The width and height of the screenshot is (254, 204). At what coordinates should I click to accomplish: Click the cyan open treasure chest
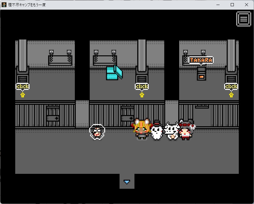click(x=114, y=72)
